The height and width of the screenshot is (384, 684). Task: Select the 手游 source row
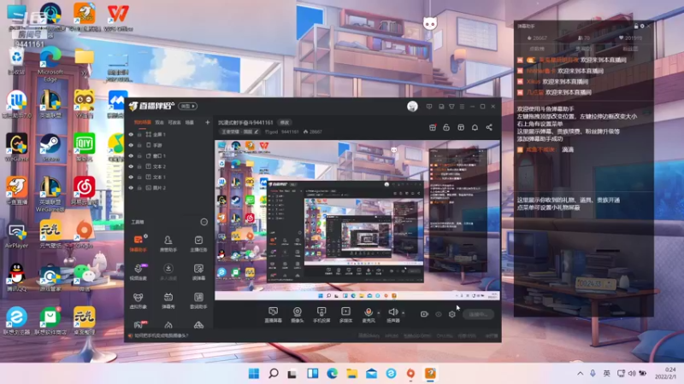pyautogui.click(x=168, y=145)
